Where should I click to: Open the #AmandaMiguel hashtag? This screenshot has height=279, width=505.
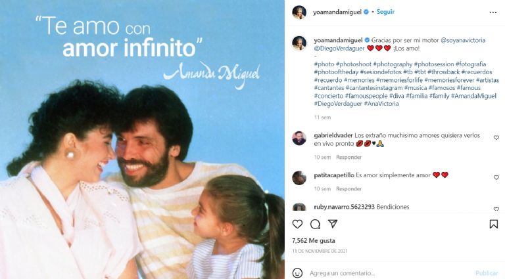point(473,96)
